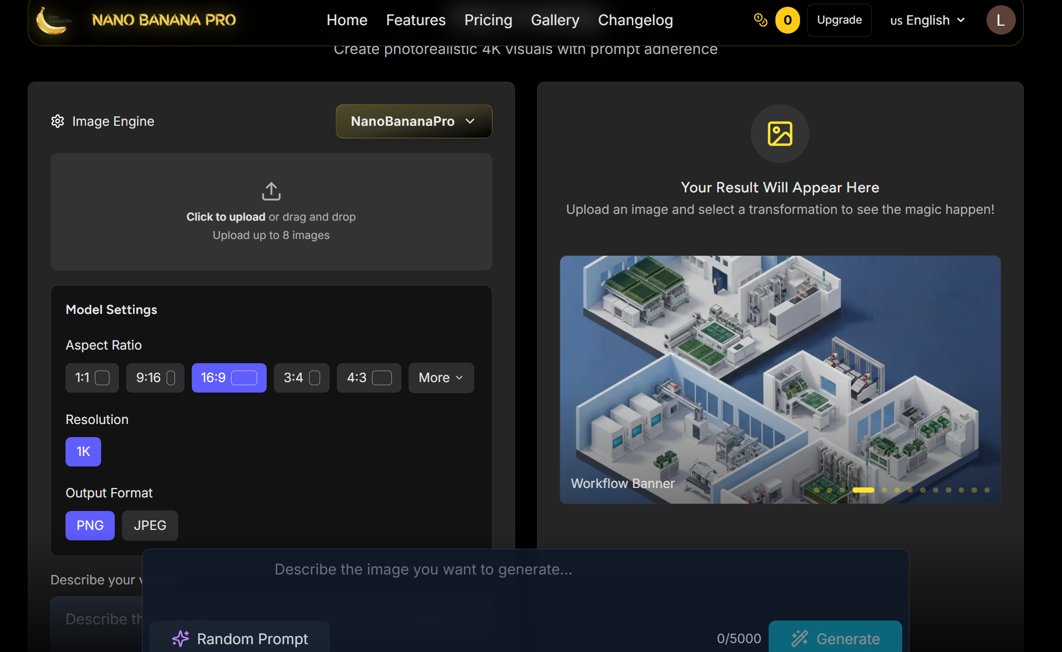This screenshot has height=652, width=1062.
Task: Click the yellow zero credits badge
Action: 787,20
